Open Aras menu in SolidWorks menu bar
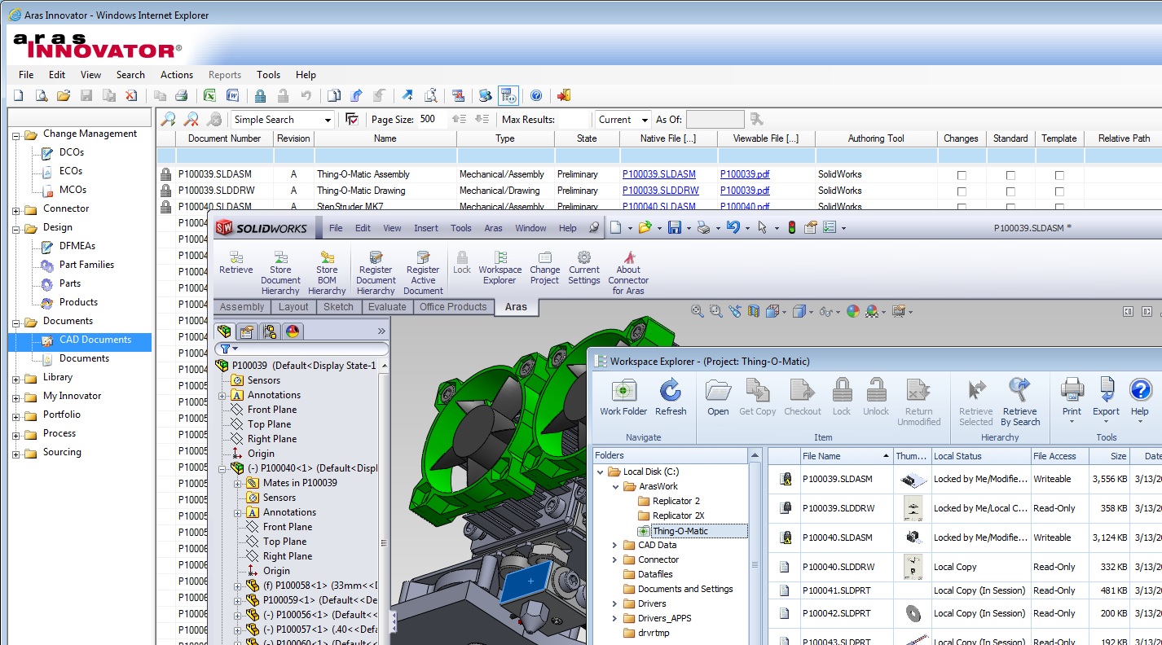1162x645 pixels. pos(493,228)
